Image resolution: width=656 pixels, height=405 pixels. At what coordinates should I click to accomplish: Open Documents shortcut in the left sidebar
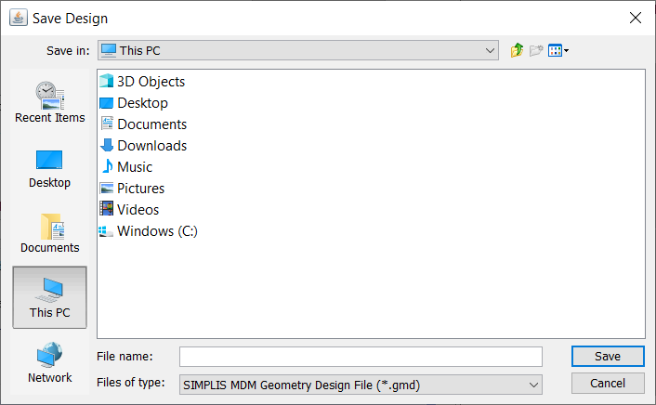49,232
